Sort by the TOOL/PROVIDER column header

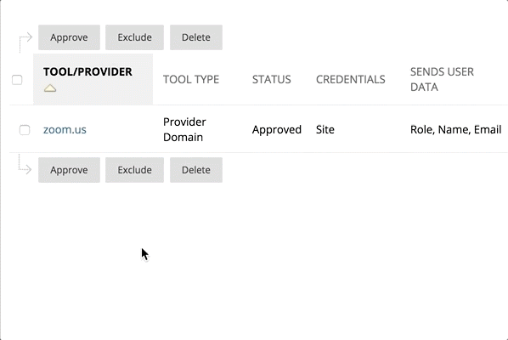coord(87,71)
